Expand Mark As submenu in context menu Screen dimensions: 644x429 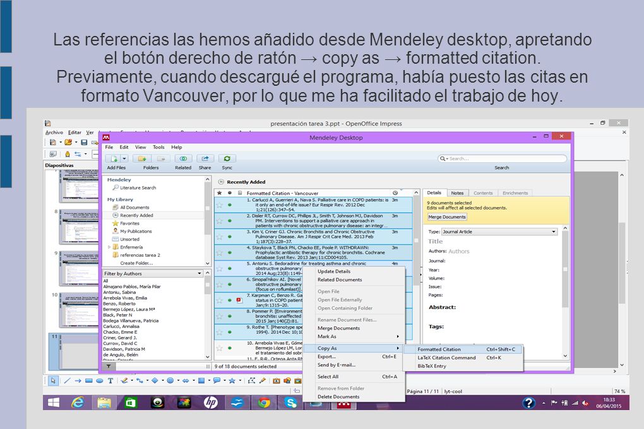point(354,336)
